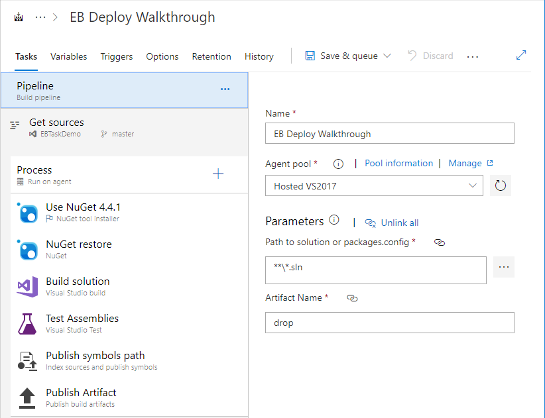Open the Pipeline ellipsis options
The width and height of the screenshot is (545, 418).
(225, 89)
